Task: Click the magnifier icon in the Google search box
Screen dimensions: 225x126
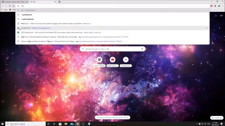Action: 83,49
